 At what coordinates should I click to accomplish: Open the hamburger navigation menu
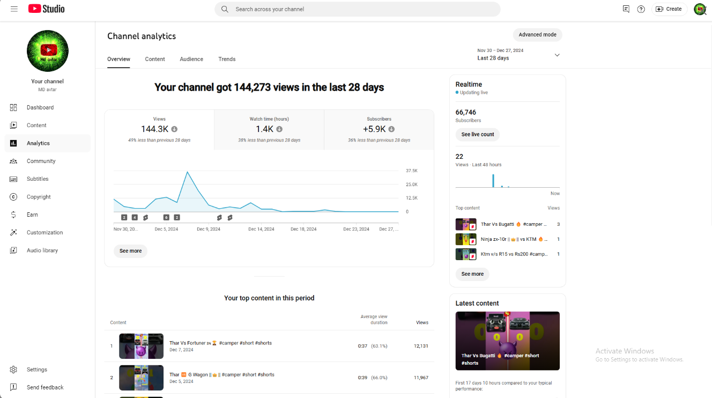(x=14, y=9)
